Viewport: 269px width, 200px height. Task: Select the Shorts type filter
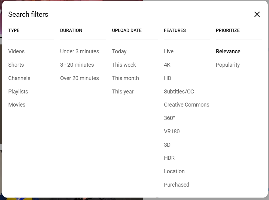pyautogui.click(x=16, y=65)
